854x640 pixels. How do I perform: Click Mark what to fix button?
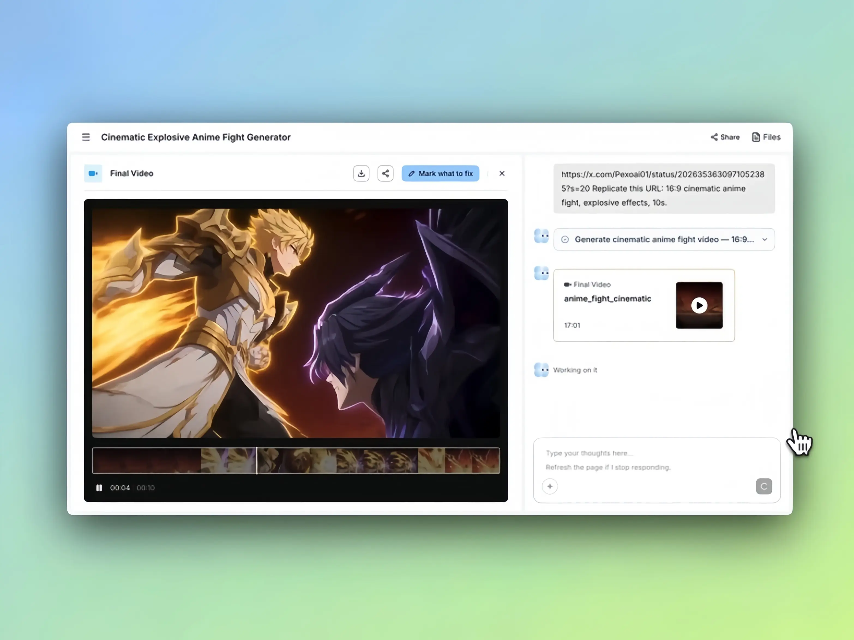click(440, 173)
